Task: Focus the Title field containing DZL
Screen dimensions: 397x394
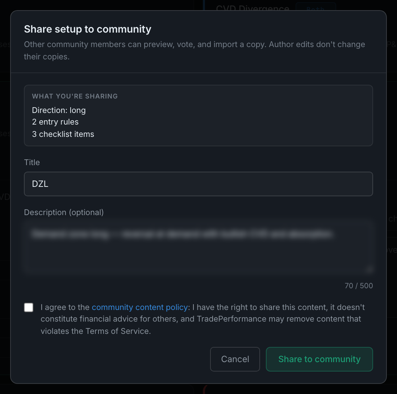Action: pyautogui.click(x=198, y=184)
